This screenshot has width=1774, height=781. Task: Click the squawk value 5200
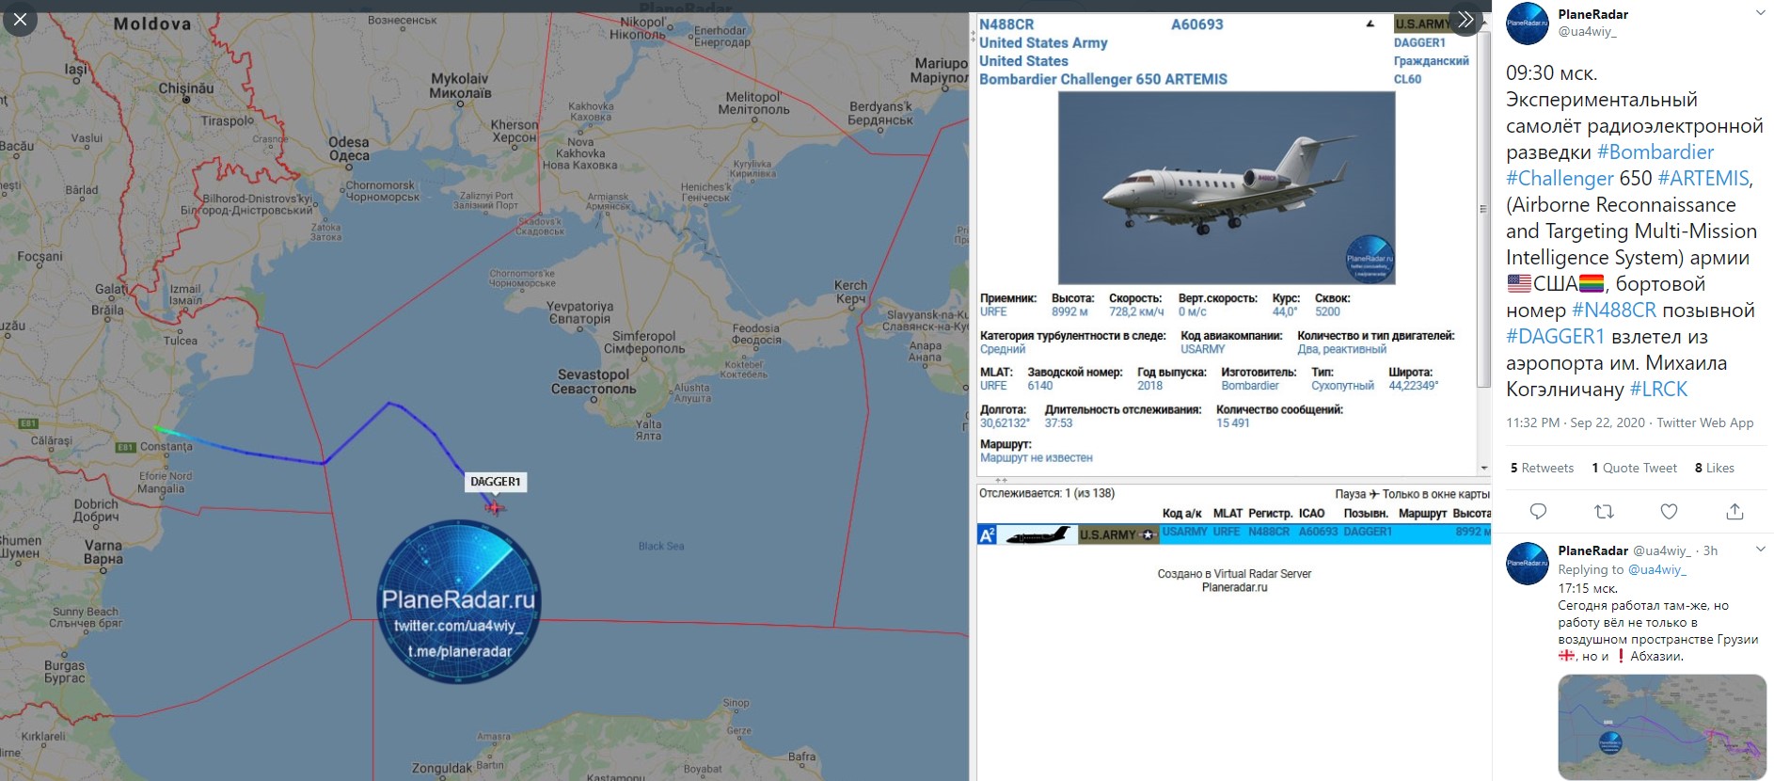1327,311
